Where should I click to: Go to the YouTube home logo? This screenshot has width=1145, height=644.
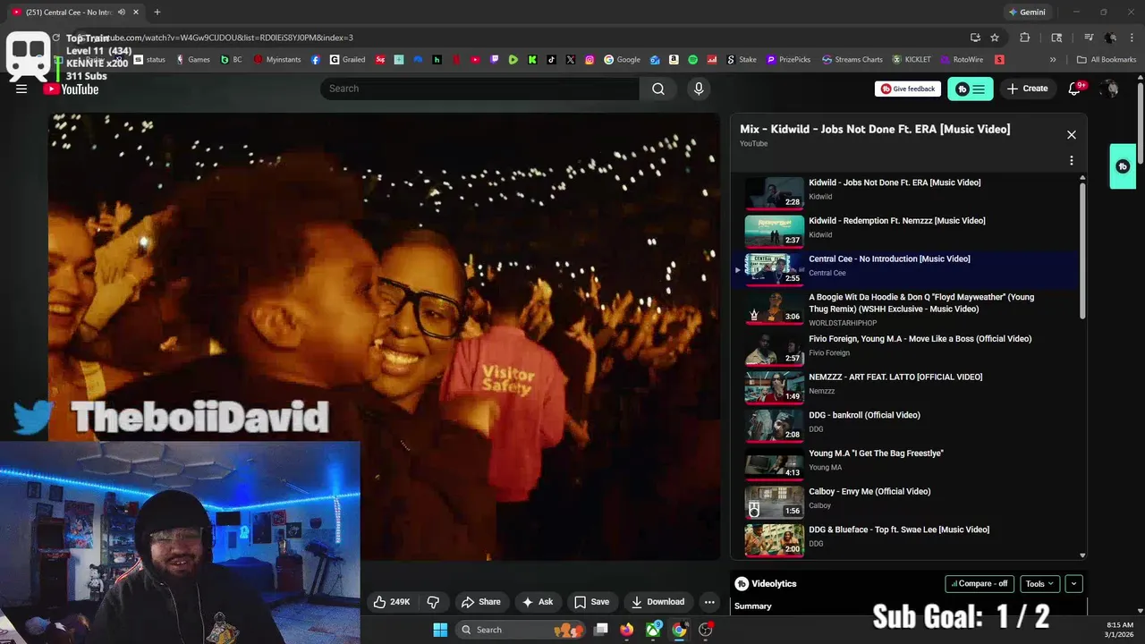[71, 89]
